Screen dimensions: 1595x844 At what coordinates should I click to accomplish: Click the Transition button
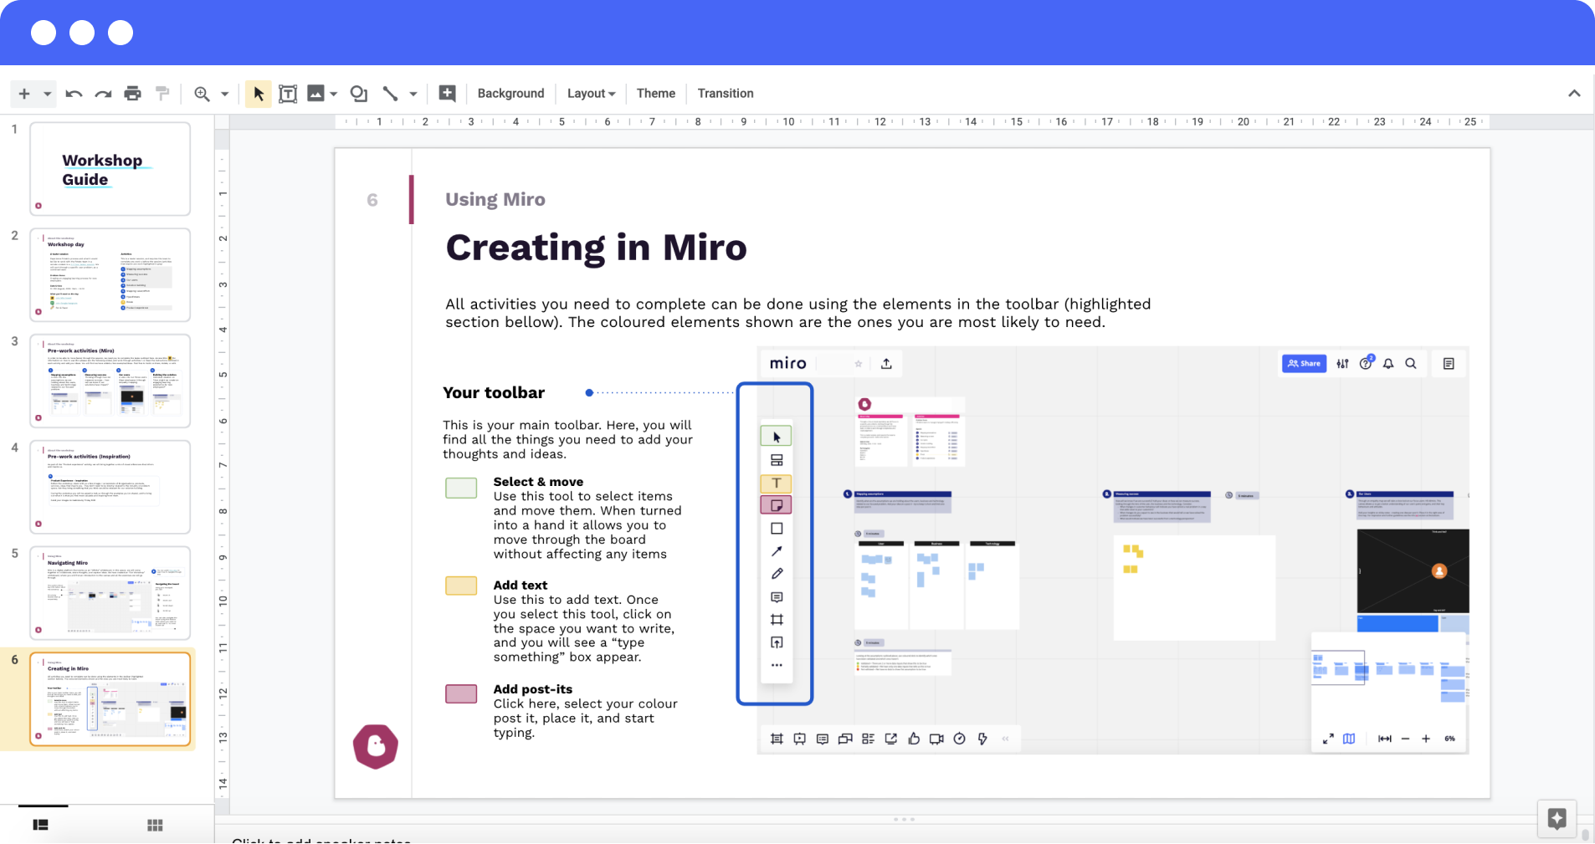coord(726,94)
